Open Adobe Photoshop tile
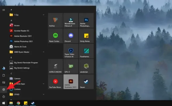The image size is (172, 106). pyautogui.click(x=86, y=20)
